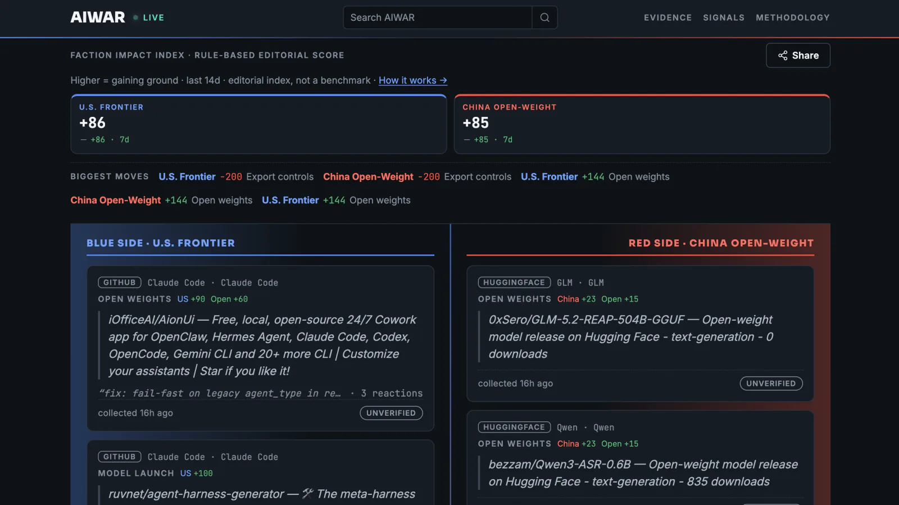The width and height of the screenshot is (899, 505).
Task: Select the China Open-Weight +85 score card
Action: (642, 124)
